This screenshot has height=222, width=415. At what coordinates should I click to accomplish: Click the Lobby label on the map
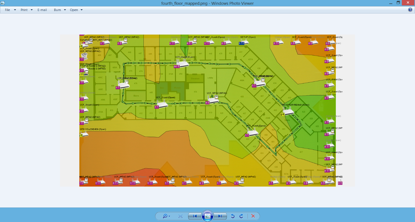(210, 78)
